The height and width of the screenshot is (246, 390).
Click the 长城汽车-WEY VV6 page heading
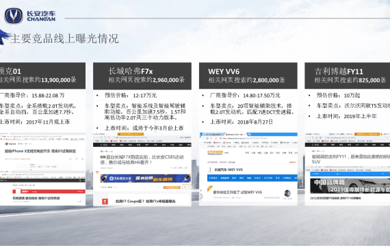(229, 169)
